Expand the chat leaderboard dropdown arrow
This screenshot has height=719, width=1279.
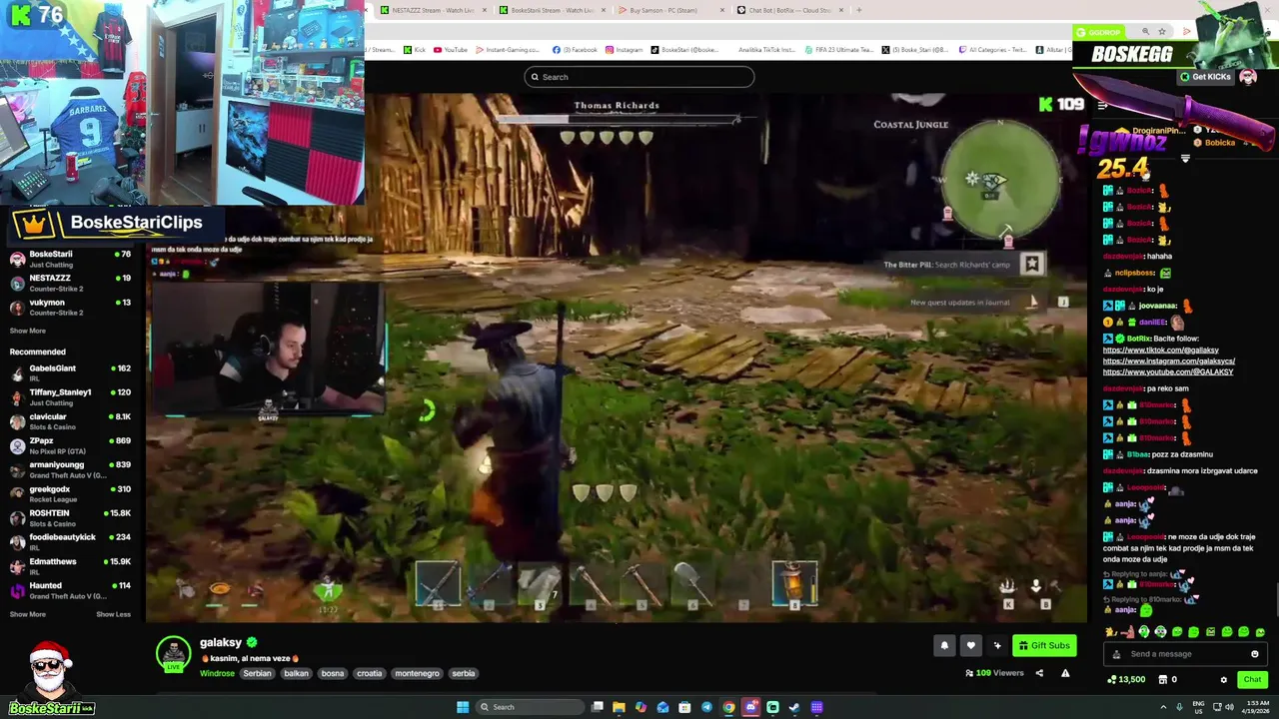coord(1185,159)
